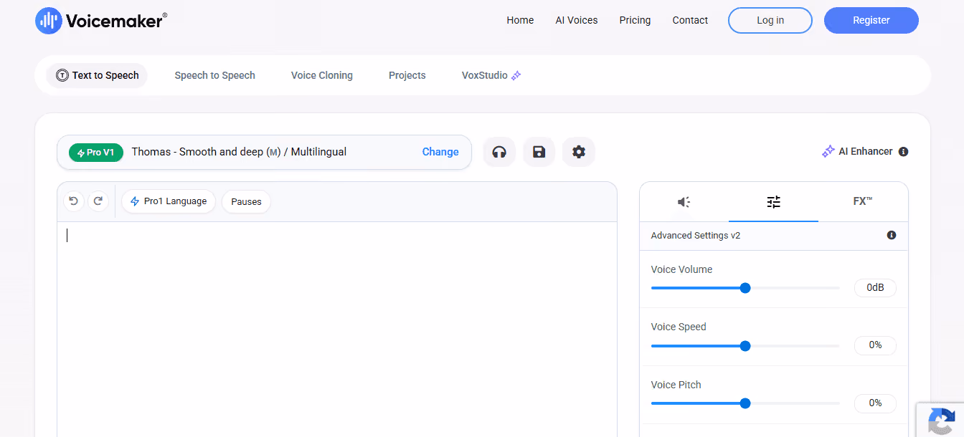Click Change to pick another voice
The height and width of the screenshot is (437, 964).
coord(440,152)
